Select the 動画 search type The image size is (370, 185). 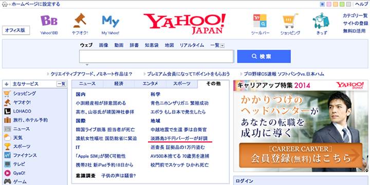(x=119, y=45)
